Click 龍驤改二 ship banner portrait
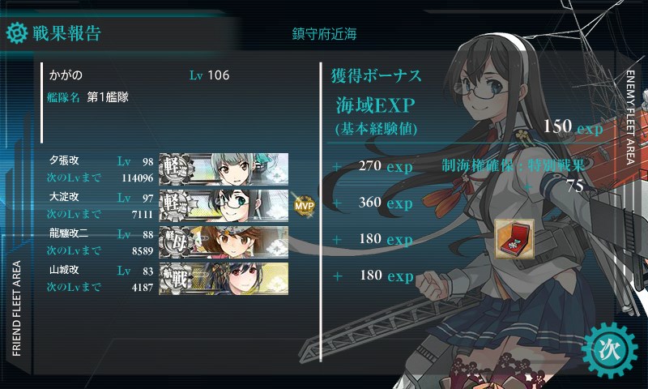The height and width of the screenshot is (389, 648). coord(224,242)
